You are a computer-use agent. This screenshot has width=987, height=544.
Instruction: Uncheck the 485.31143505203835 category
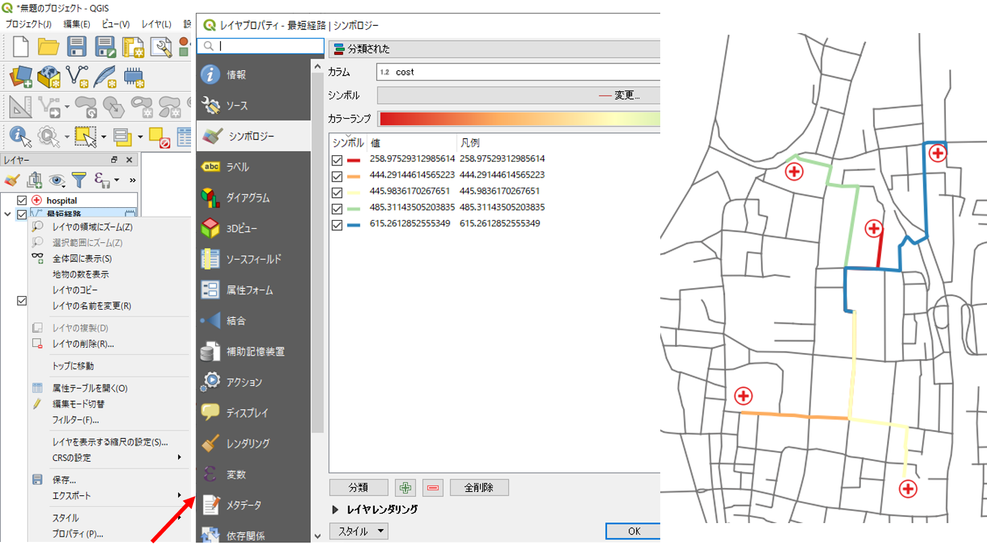click(x=338, y=208)
